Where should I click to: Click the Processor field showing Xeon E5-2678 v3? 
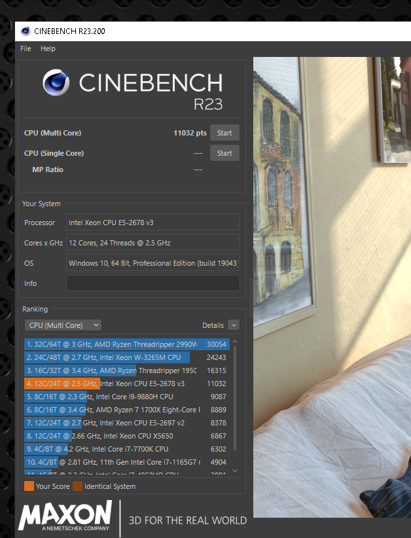click(x=152, y=223)
